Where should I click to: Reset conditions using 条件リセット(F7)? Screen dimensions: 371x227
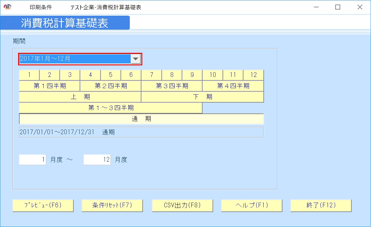coord(112,205)
